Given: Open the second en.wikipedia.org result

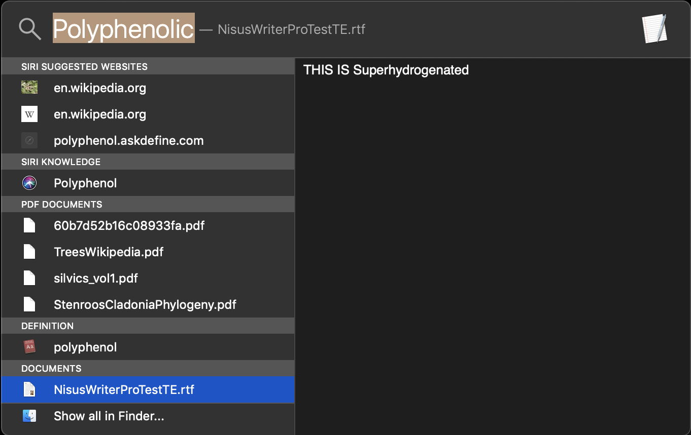Looking at the screenshot, I should pos(100,114).
